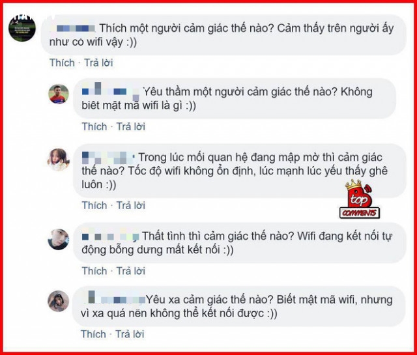Screen dimensions: 417x355
Task: Click the 'Cảm thấy trên người ấy' comment bubble
Action: pos(223,35)
